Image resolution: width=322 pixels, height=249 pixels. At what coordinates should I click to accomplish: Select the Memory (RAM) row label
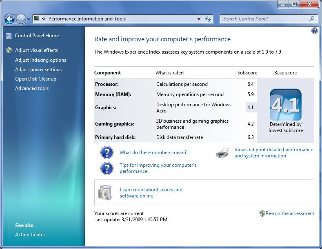[113, 94]
